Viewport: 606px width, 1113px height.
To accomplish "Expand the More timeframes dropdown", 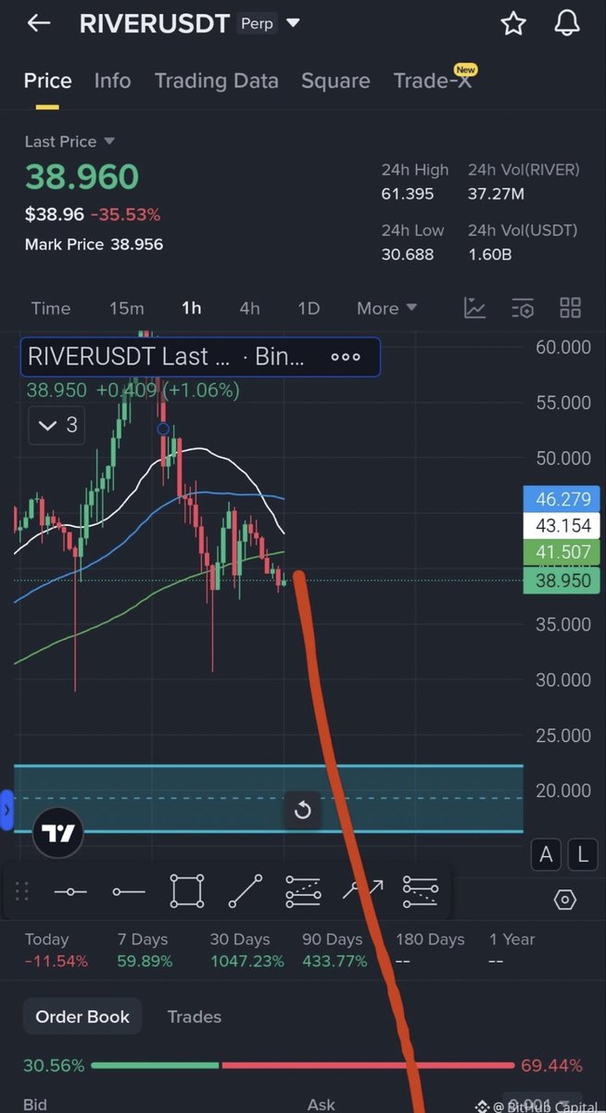I will coord(387,308).
